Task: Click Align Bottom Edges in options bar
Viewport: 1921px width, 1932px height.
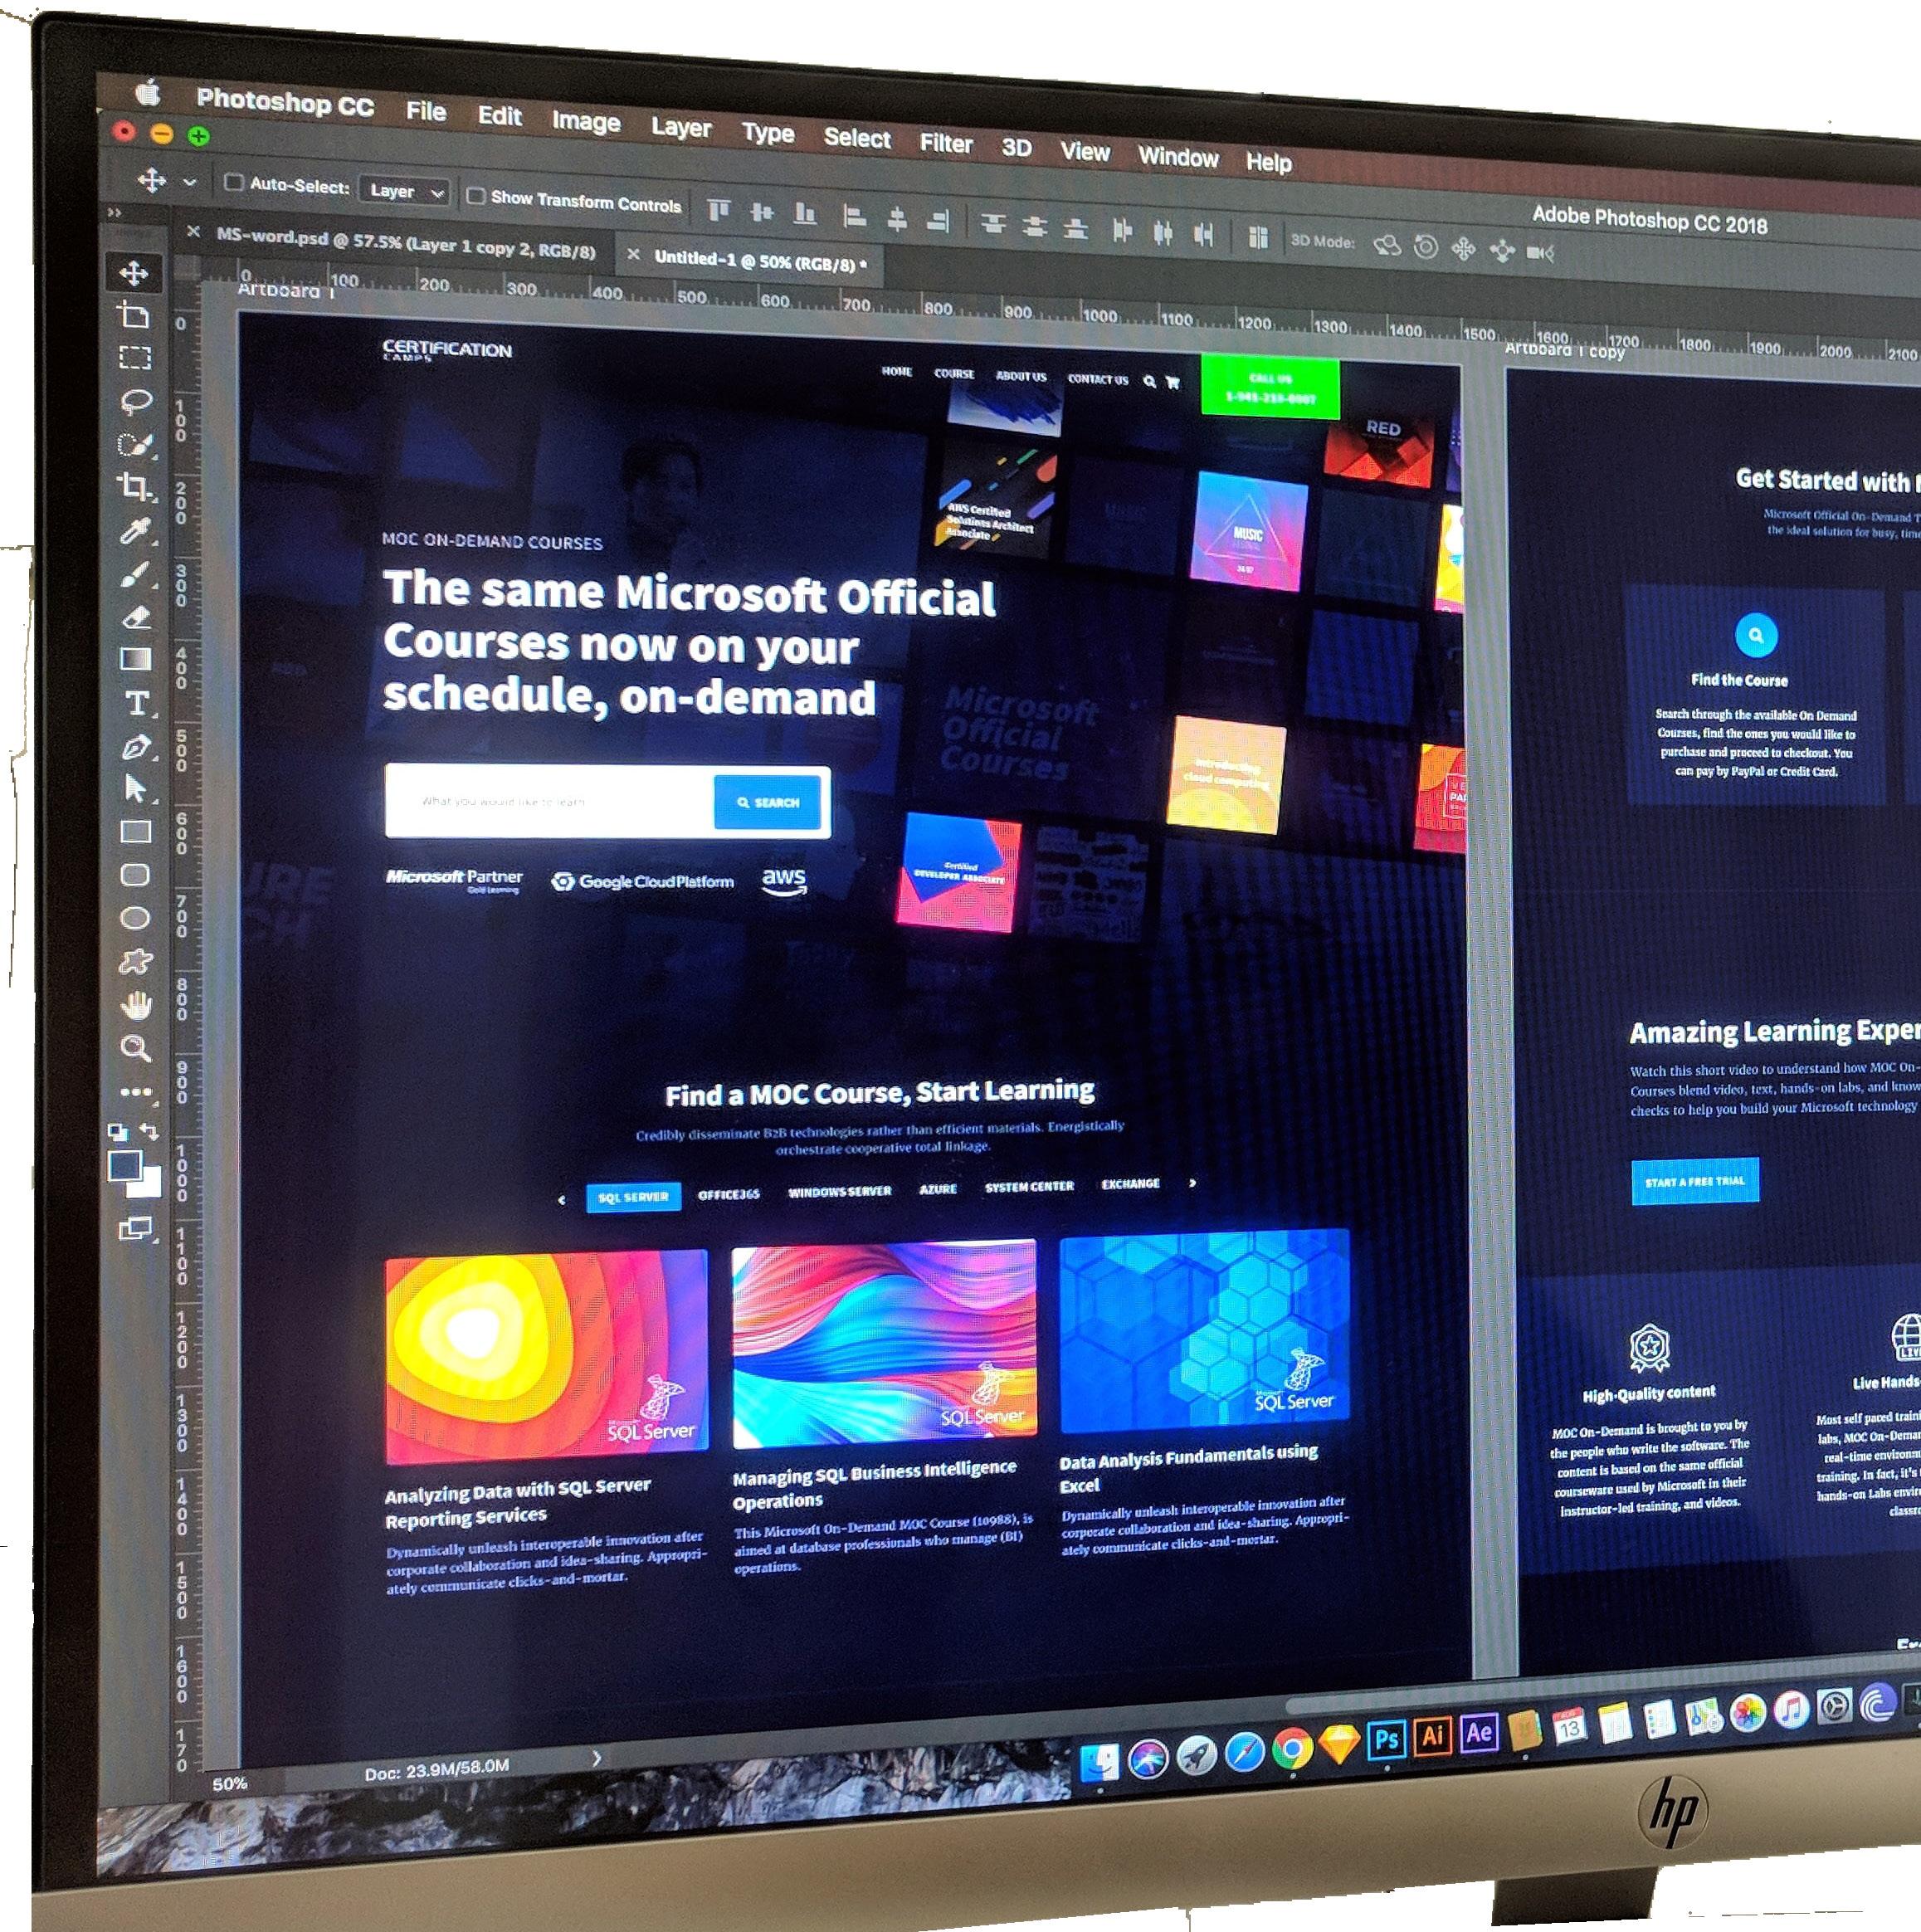Action: 805,213
